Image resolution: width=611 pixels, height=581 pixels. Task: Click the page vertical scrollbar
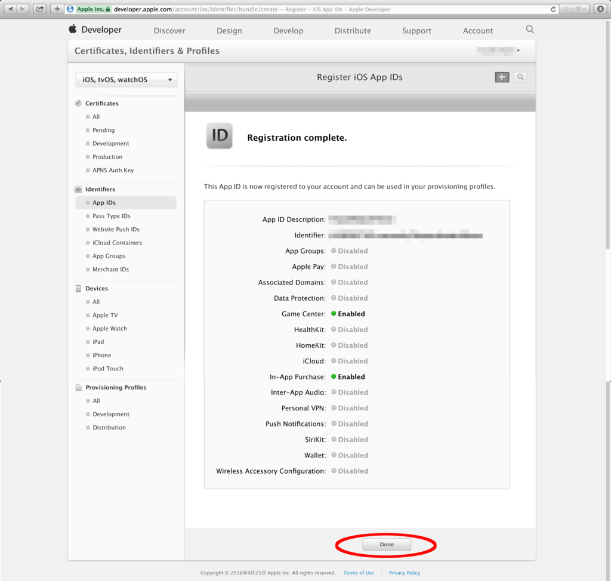[x=607, y=134]
